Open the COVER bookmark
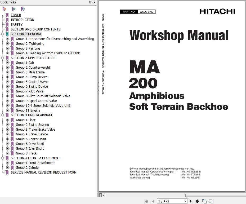 (x=16, y=15)
